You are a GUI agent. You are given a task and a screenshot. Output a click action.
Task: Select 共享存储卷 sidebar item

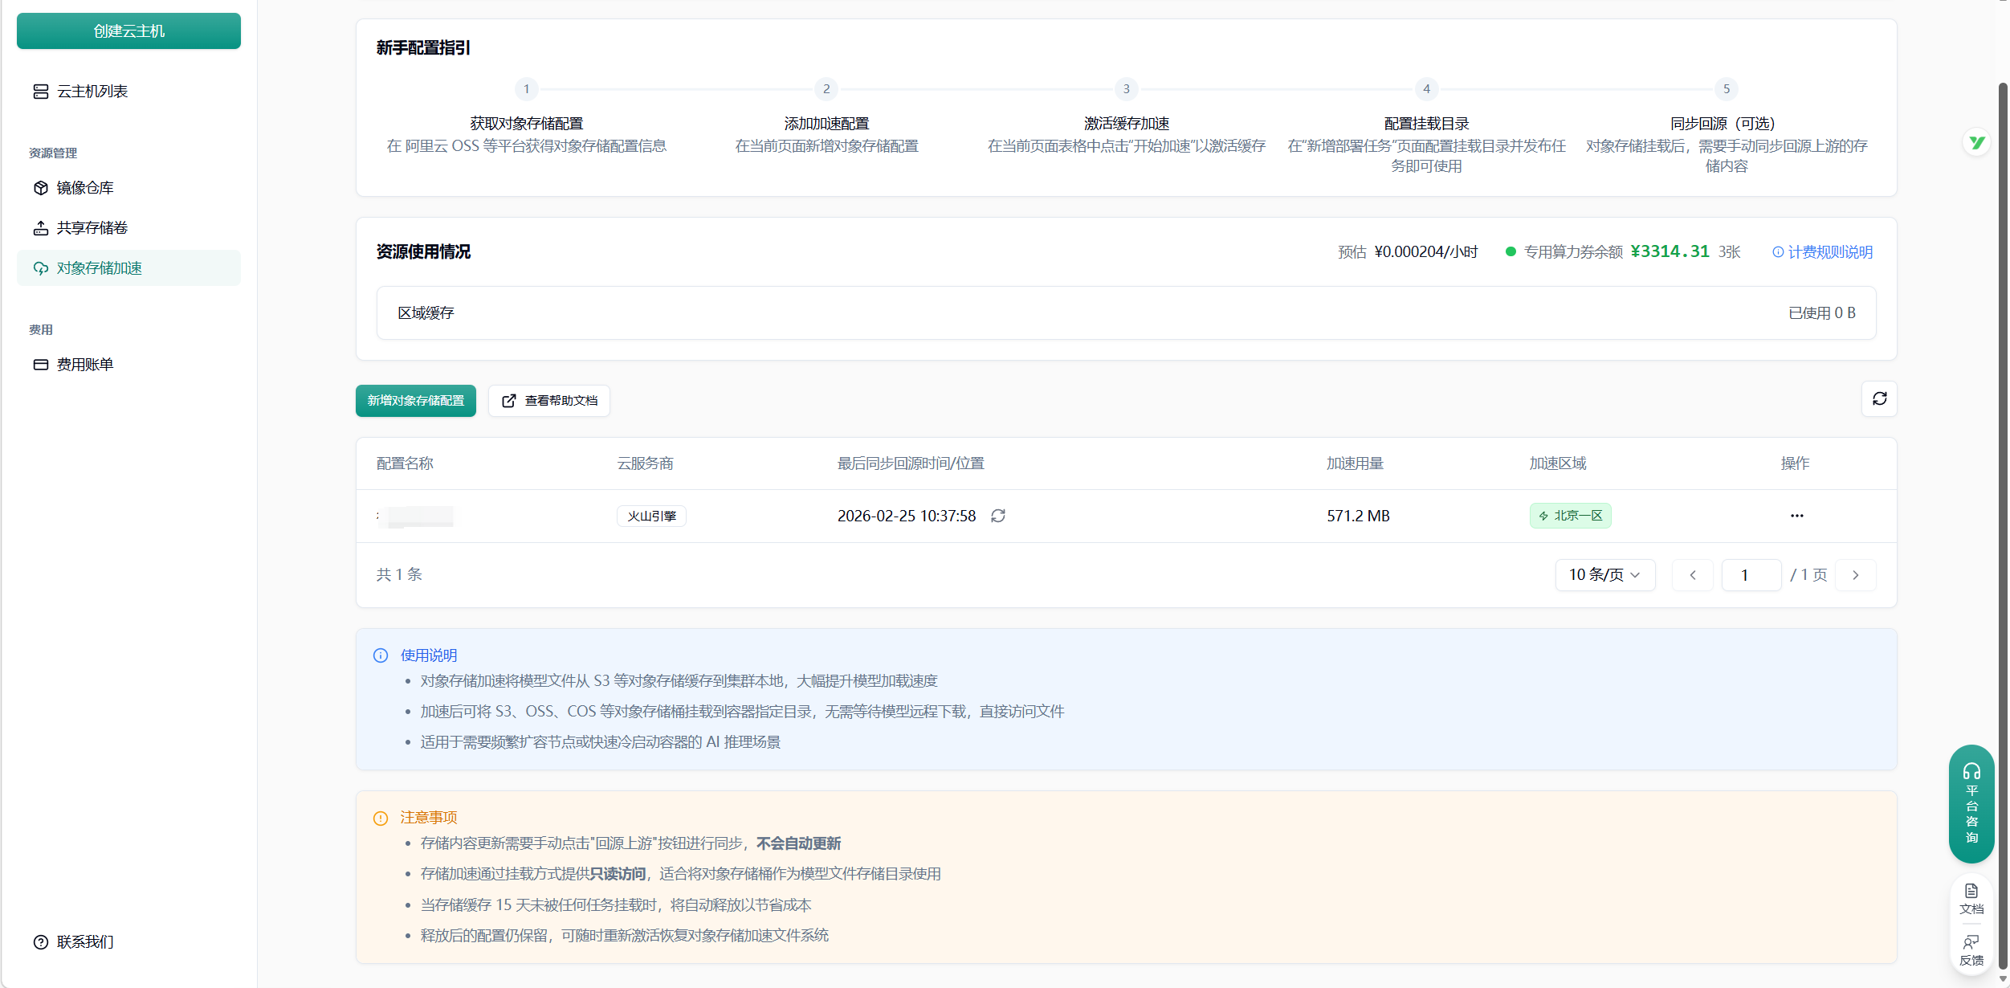[x=92, y=228]
